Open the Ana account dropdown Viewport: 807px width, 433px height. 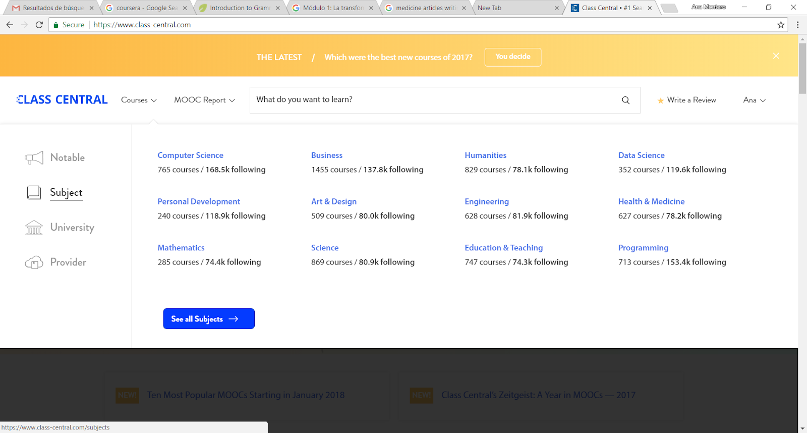[x=754, y=100]
